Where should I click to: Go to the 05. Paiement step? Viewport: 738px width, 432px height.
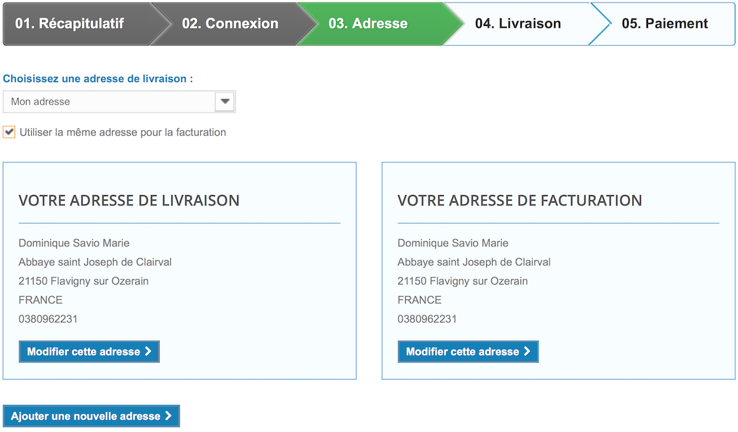pyautogui.click(x=670, y=24)
